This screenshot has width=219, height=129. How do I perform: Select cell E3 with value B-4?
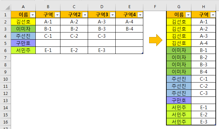click(129, 29)
